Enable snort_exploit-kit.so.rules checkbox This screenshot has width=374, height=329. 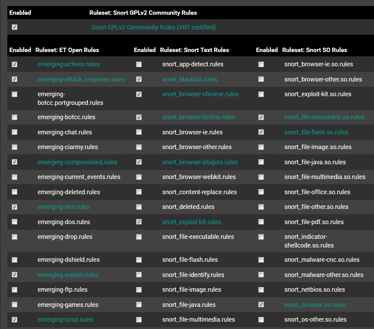click(261, 94)
